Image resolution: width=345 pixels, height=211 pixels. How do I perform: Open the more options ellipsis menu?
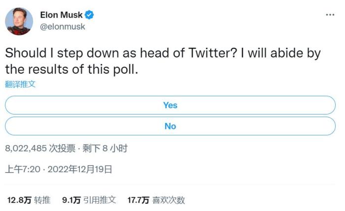(330, 15)
